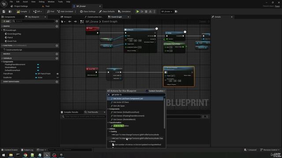Open the Edit menu
282x158 pixels.
(18, 2)
